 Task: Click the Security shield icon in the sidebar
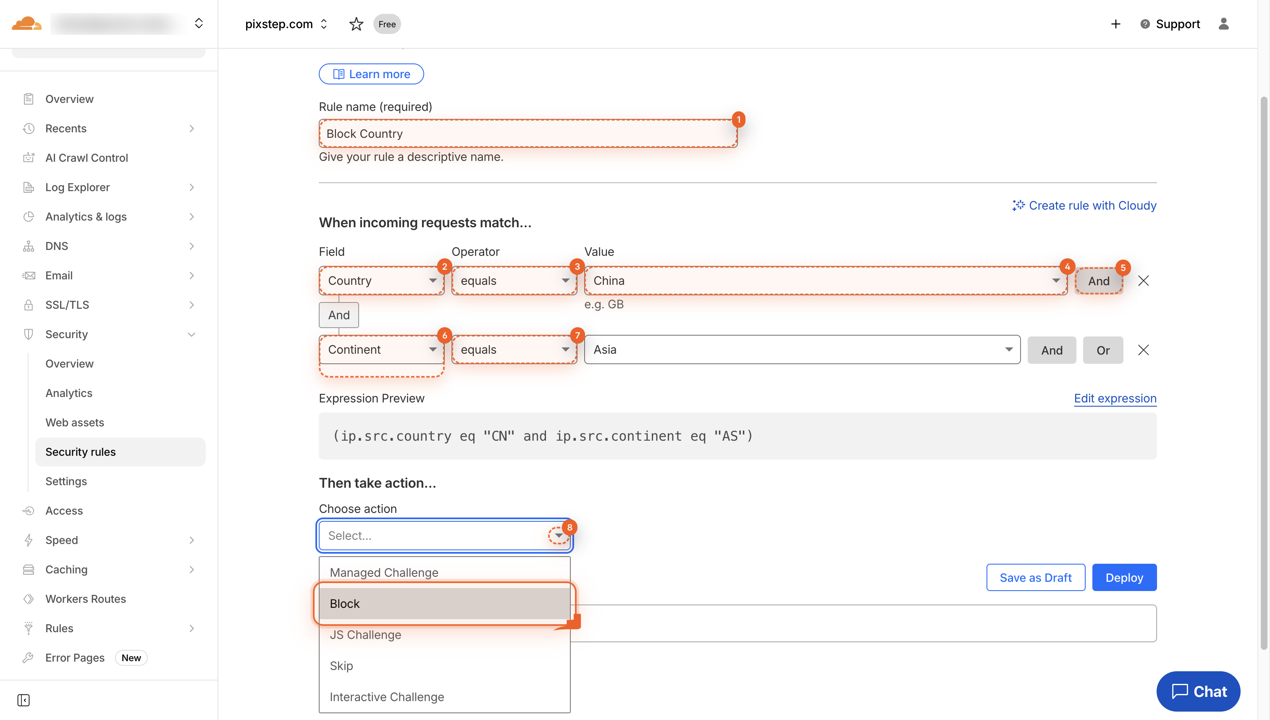click(28, 334)
